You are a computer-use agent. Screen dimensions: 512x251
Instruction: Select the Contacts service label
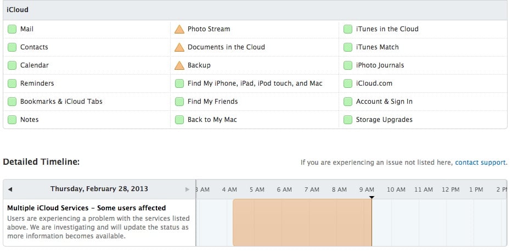click(34, 47)
